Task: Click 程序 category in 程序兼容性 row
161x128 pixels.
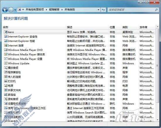Action: coord(125,72)
